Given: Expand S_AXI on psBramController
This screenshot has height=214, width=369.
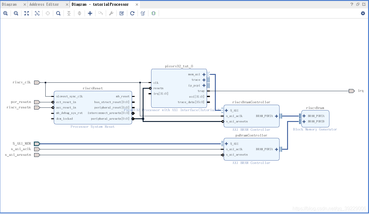Looking at the screenshot, I should [x=226, y=144].
